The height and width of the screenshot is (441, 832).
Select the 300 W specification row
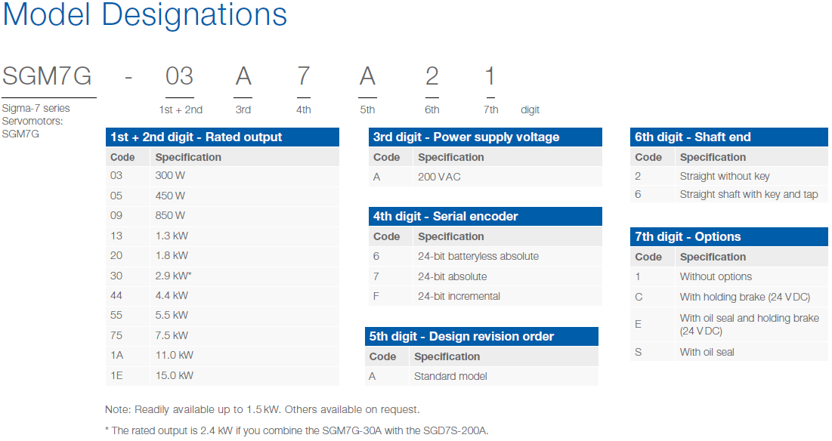(222, 176)
